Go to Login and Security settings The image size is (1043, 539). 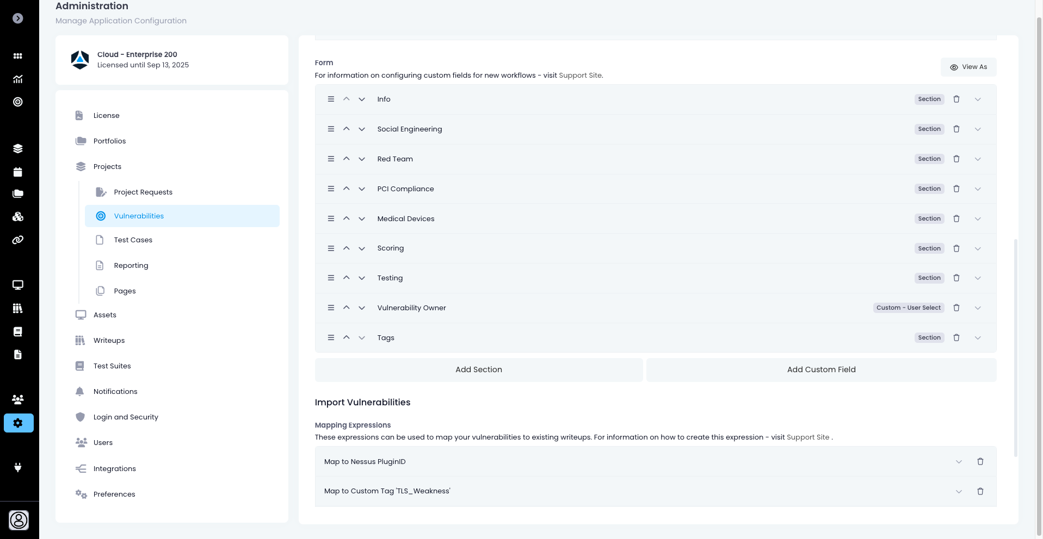126,417
